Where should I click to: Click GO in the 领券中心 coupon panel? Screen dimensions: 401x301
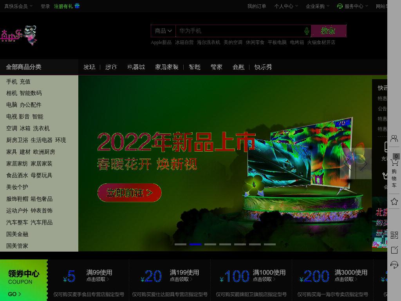click(14, 294)
